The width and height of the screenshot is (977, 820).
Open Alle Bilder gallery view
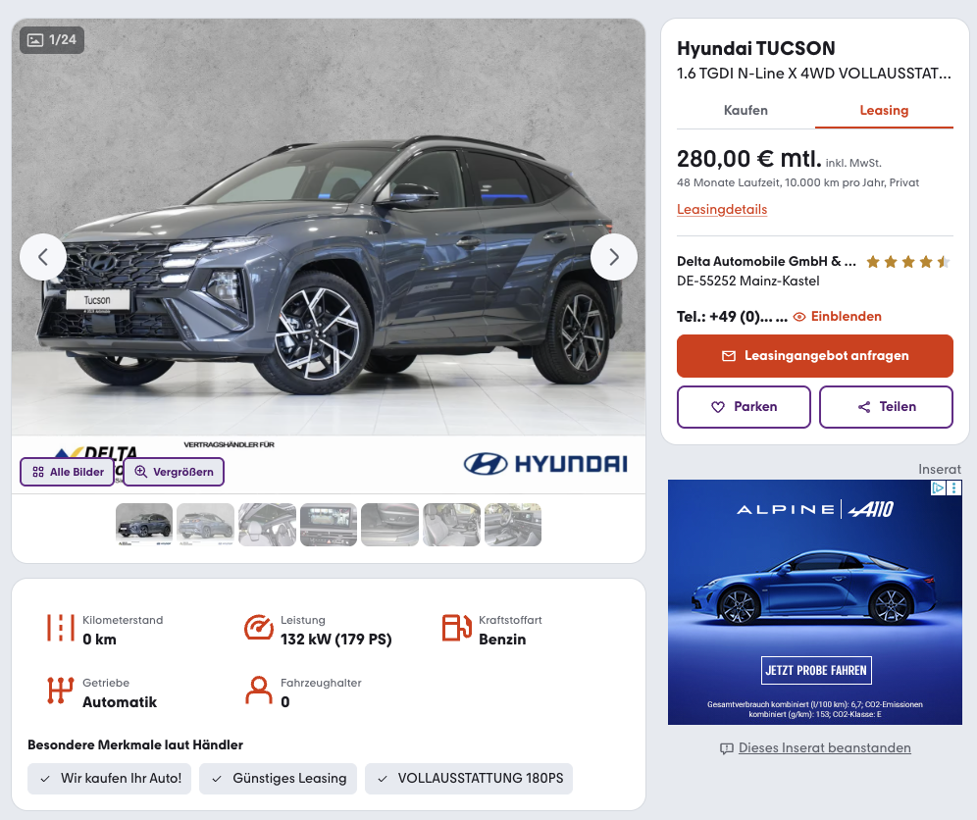pyautogui.click(x=68, y=472)
